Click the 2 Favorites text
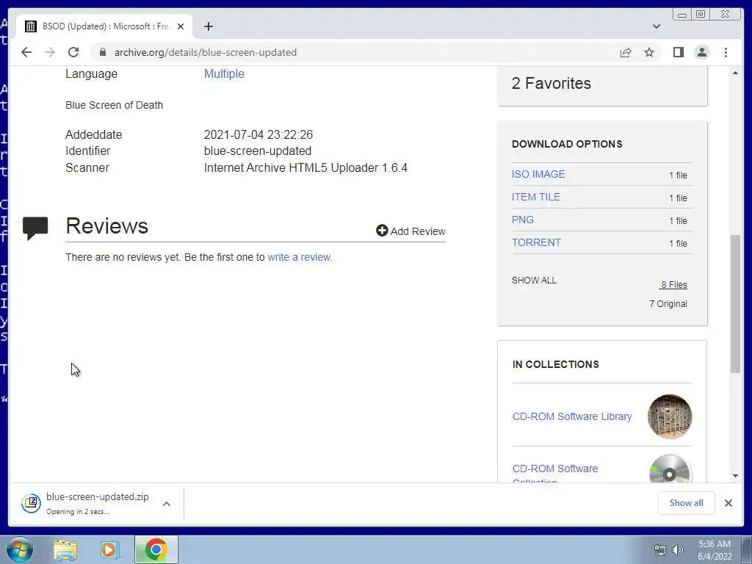Viewport: 752px width, 564px height. point(551,83)
